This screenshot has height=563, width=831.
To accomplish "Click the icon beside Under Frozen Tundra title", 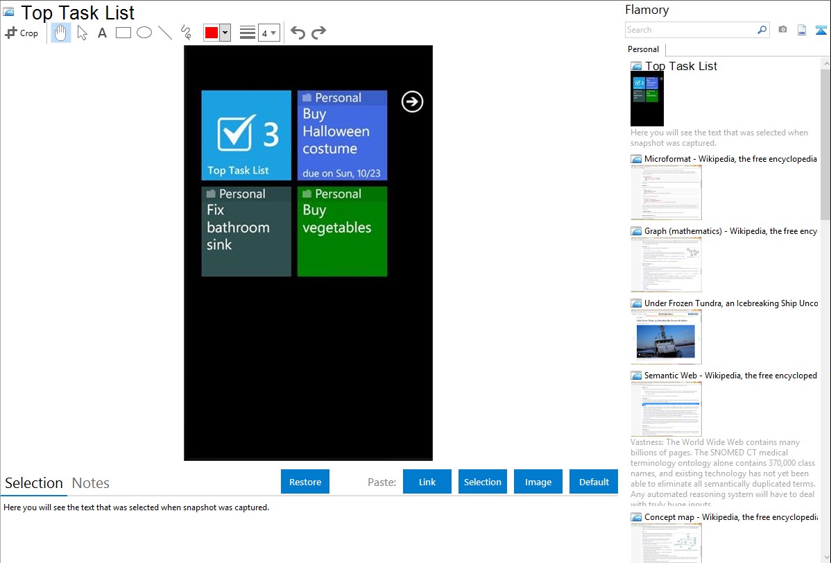I will pyautogui.click(x=636, y=303).
